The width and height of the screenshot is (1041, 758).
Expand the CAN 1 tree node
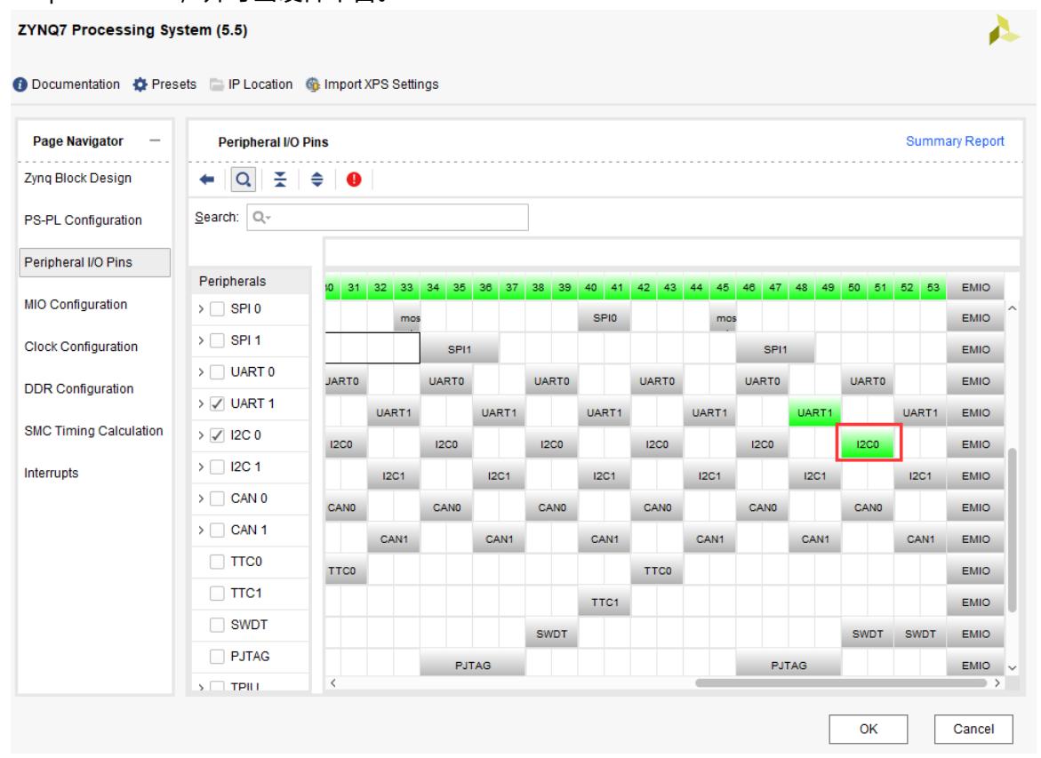pos(199,530)
